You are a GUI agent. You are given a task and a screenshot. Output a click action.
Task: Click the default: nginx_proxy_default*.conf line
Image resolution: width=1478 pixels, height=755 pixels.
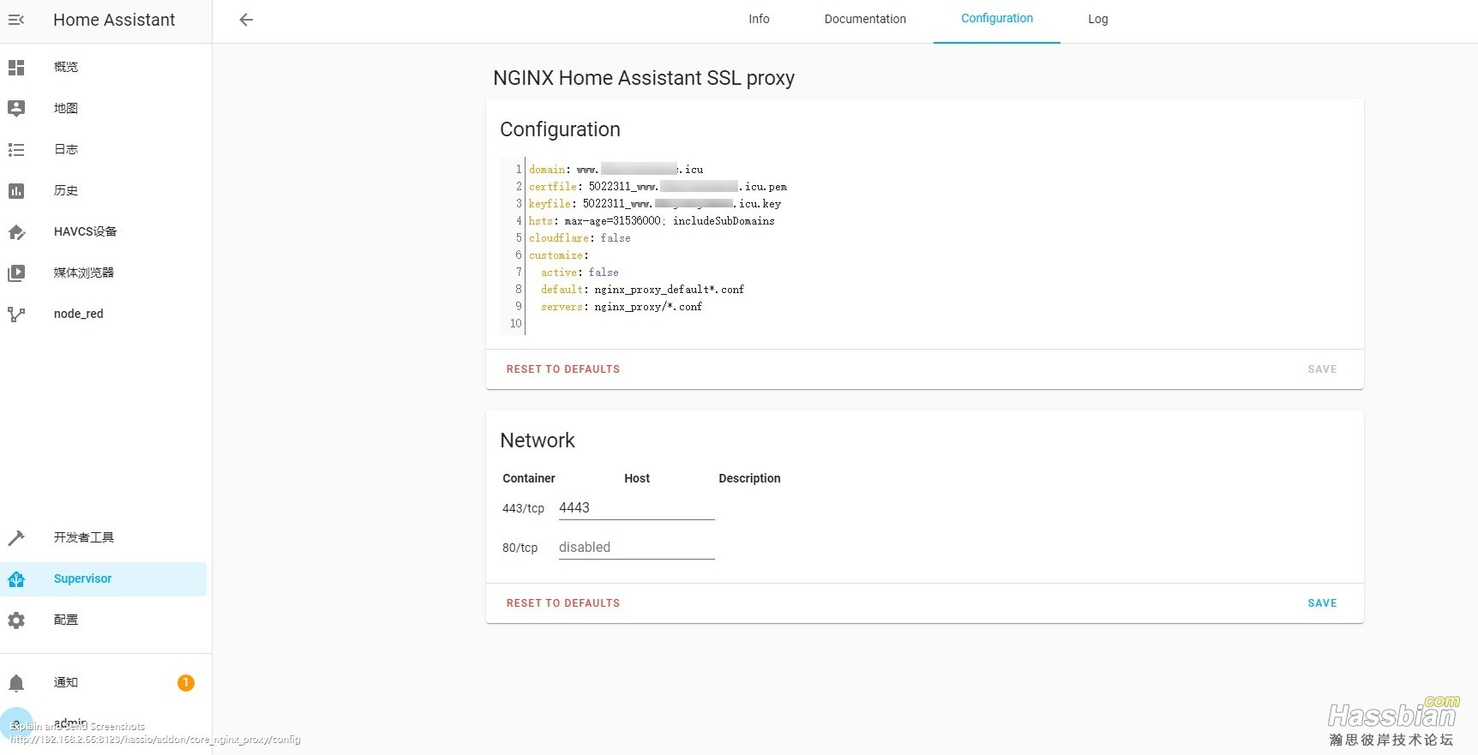click(642, 290)
